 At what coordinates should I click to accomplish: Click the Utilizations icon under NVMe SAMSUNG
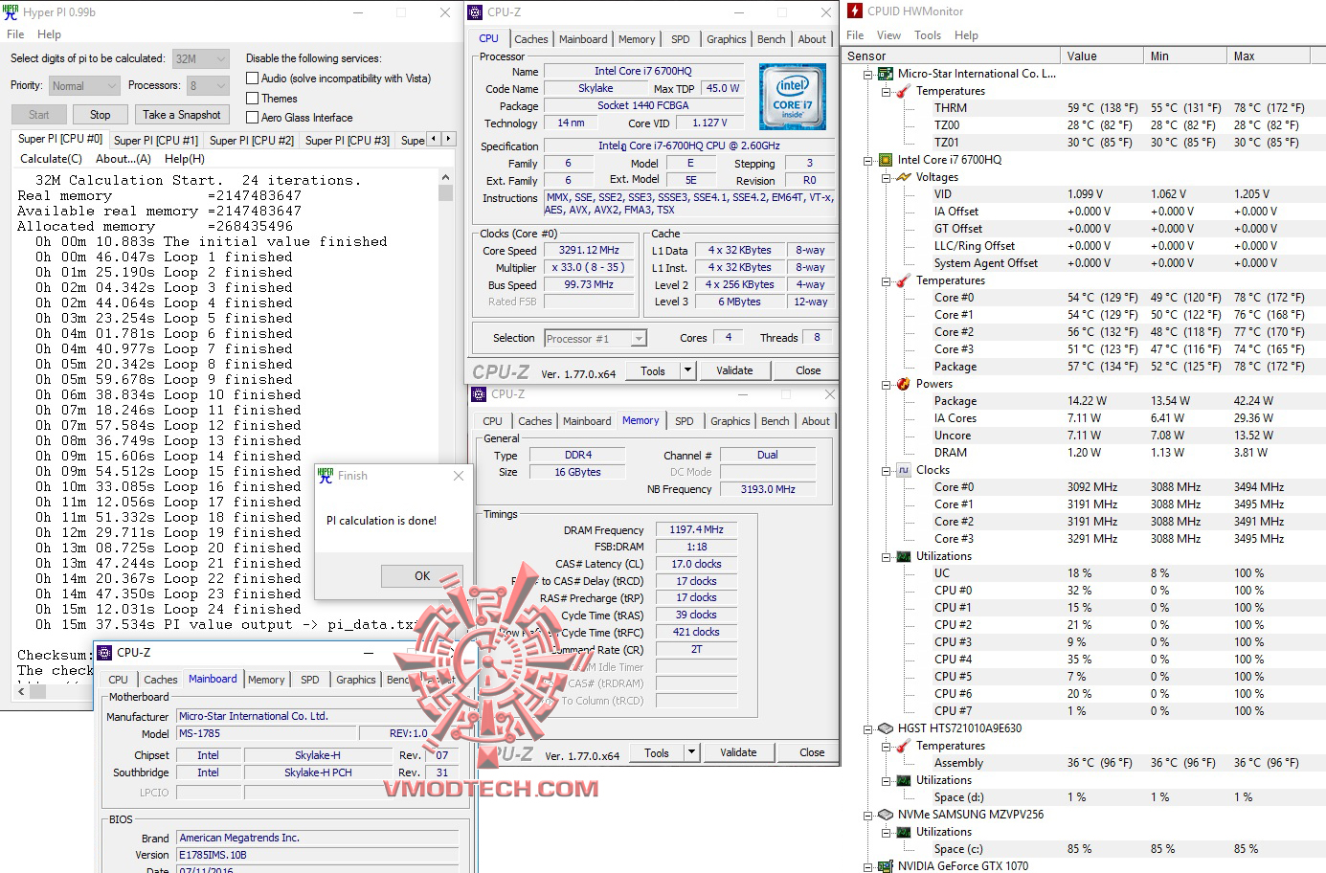click(903, 832)
